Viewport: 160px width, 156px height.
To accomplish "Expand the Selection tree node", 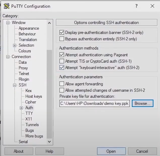I will pos(15,45).
